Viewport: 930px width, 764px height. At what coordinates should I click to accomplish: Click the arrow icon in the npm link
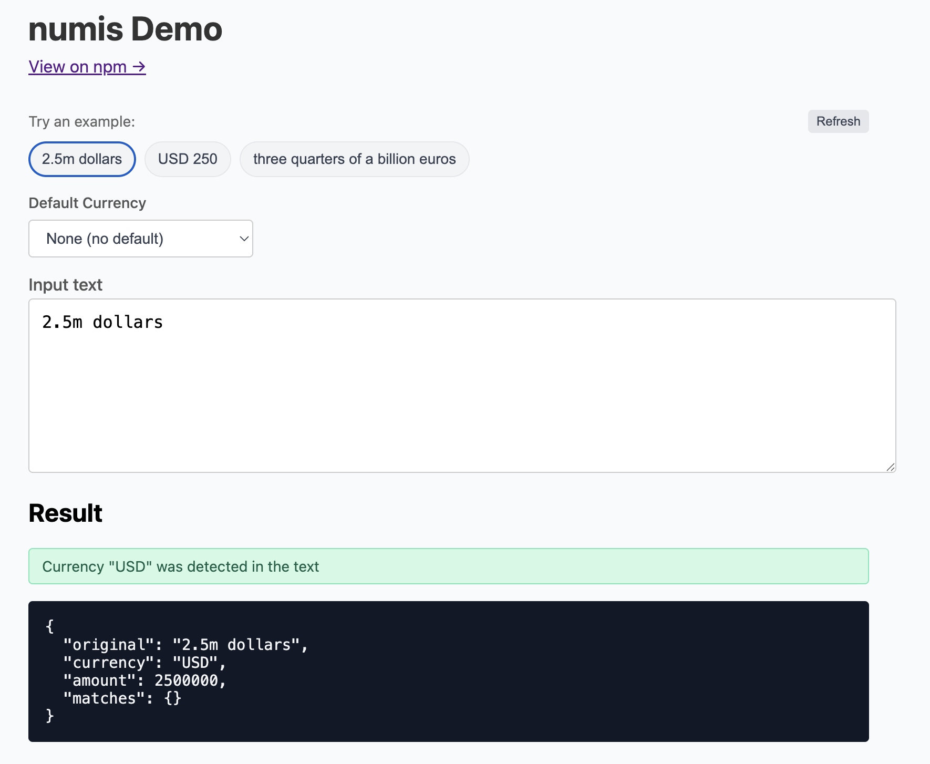tap(139, 67)
